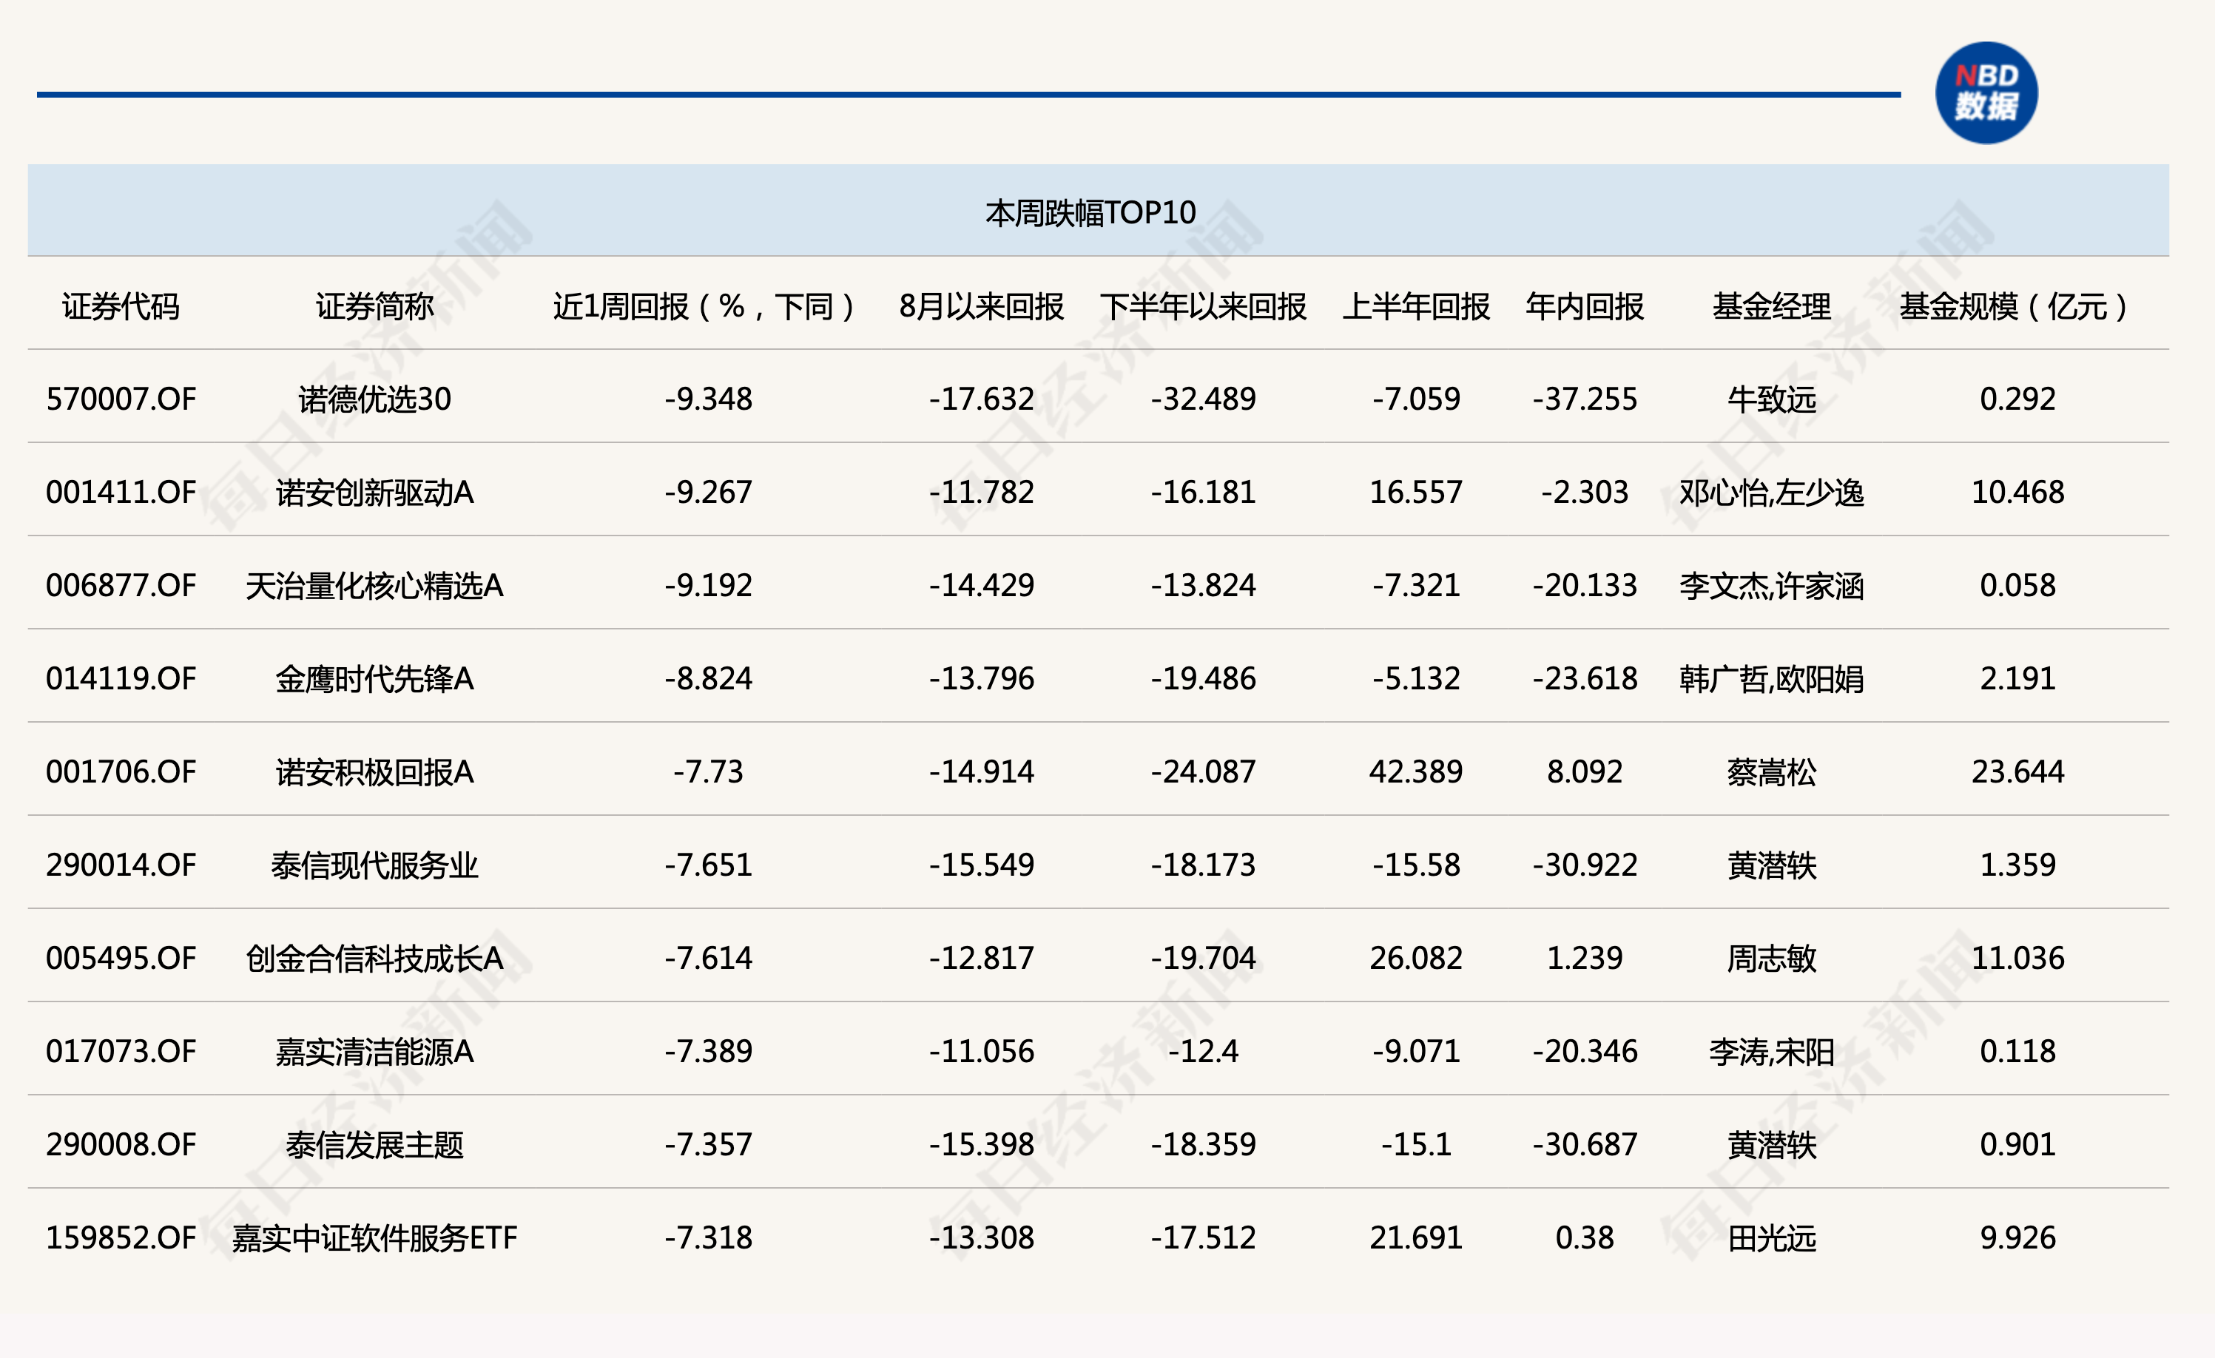Select the code 014119.OF
Image resolution: width=2215 pixels, height=1358 pixels.
pyautogui.click(x=121, y=678)
